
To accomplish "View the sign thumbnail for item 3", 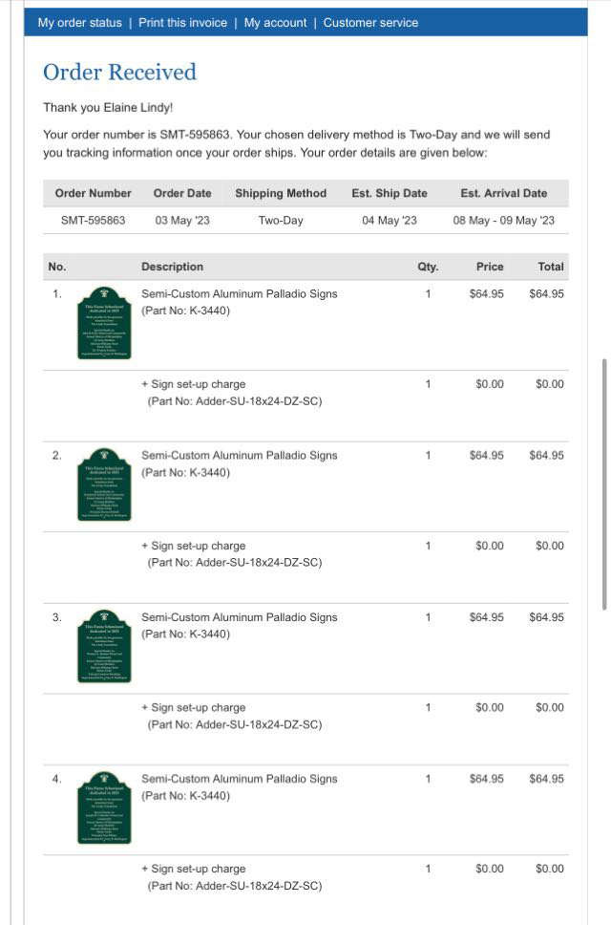I will point(104,646).
